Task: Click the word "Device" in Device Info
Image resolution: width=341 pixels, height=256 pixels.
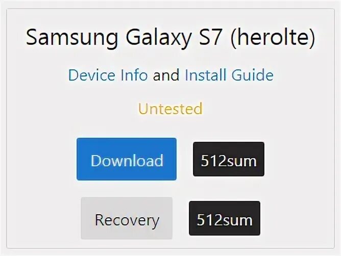Action: [91, 75]
